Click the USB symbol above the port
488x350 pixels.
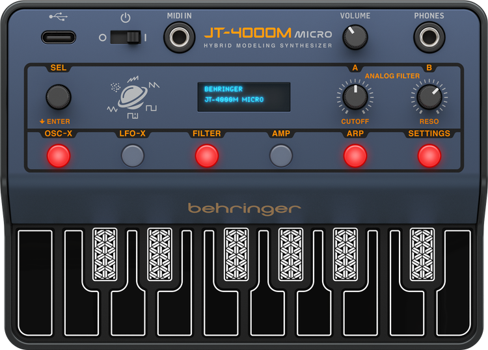click(x=58, y=16)
